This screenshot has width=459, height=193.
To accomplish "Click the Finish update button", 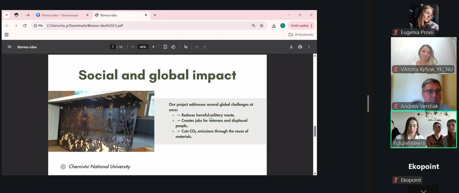I will click(300, 26).
